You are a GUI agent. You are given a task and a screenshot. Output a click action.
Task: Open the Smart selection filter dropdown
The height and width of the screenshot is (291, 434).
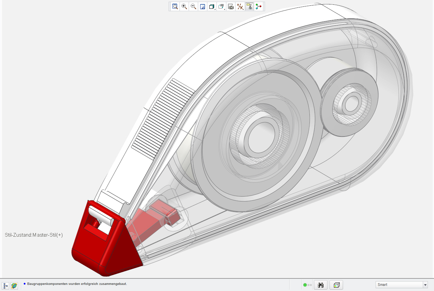402,285
